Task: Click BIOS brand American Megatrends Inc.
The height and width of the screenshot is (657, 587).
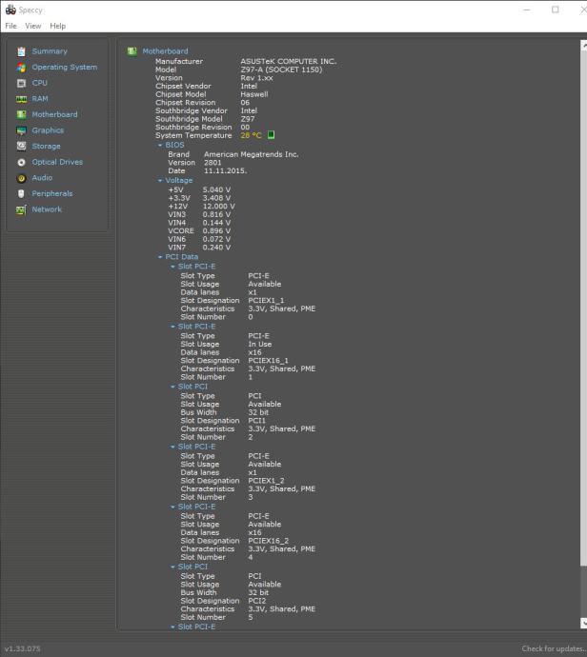Action: click(x=252, y=154)
